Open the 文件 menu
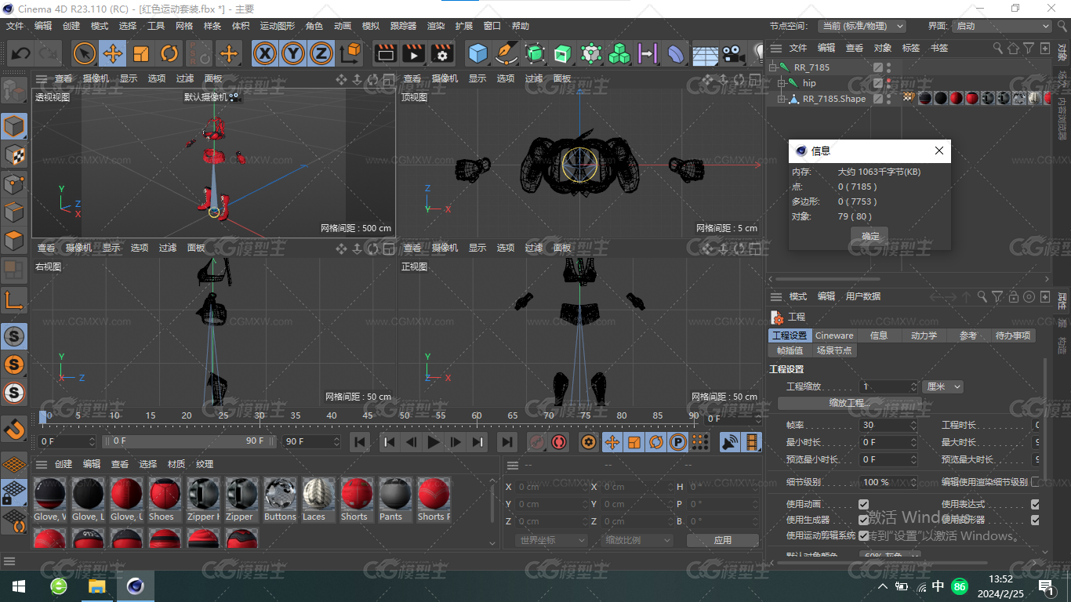1071x602 pixels. [15, 26]
